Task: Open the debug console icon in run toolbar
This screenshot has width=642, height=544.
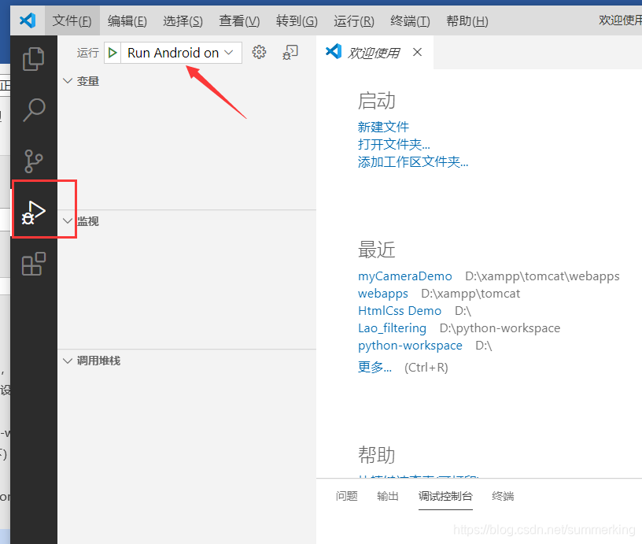Action: coord(290,53)
